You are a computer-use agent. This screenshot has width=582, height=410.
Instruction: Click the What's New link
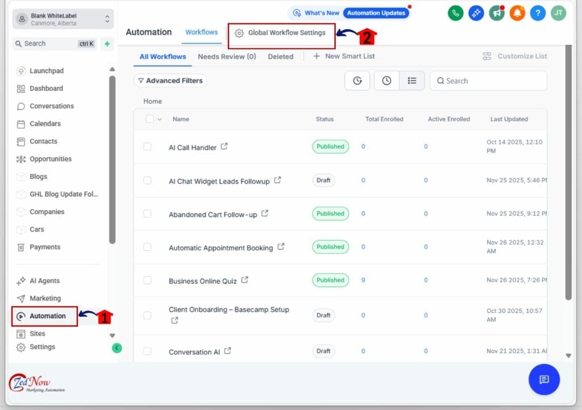[x=316, y=13]
